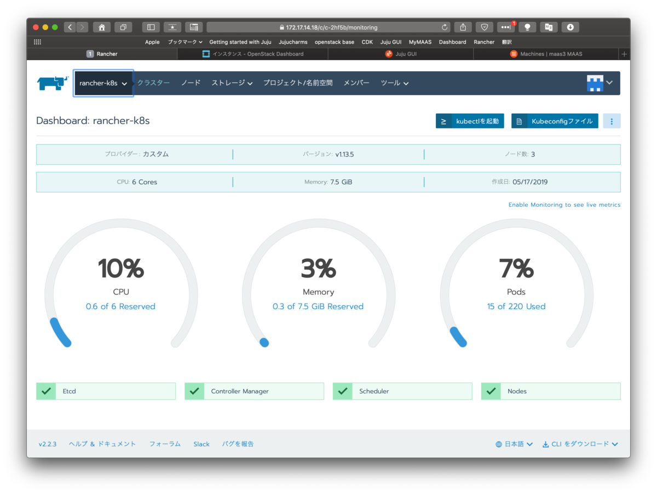Click 0.3 of 7.5 GiB Reserved text
The height and width of the screenshot is (493, 657).
point(318,306)
